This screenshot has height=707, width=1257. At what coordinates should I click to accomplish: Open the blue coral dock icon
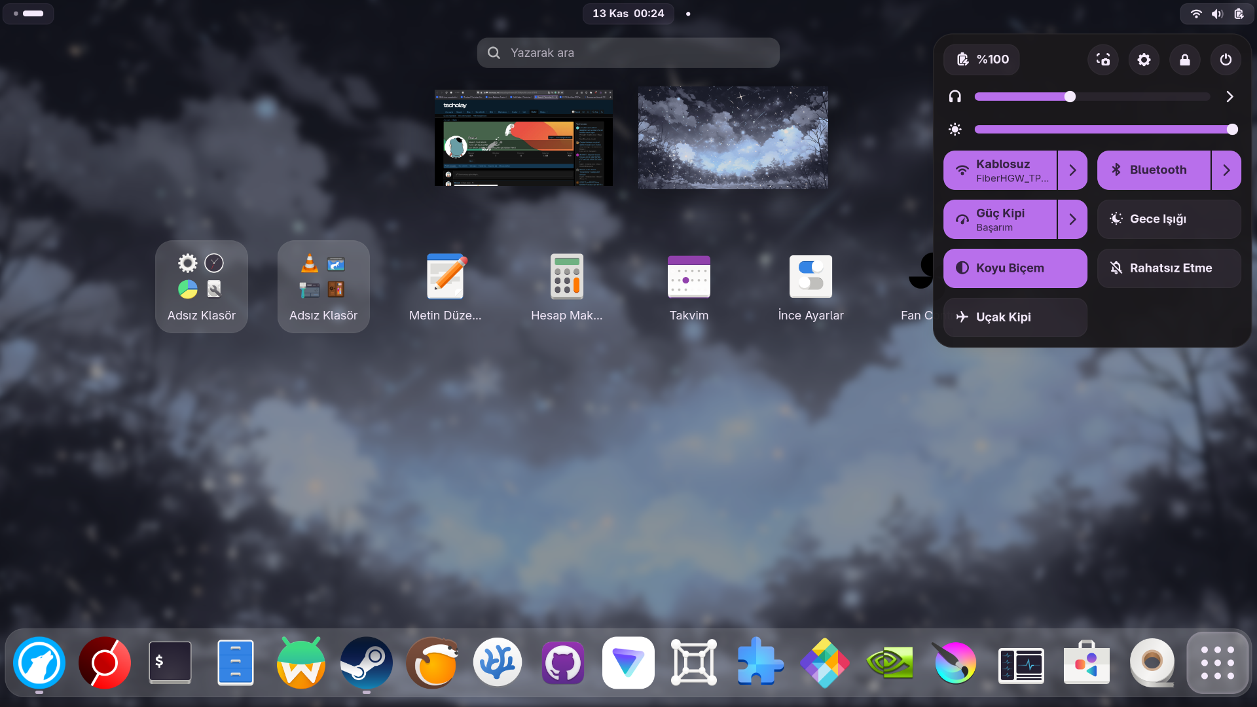pos(498,662)
